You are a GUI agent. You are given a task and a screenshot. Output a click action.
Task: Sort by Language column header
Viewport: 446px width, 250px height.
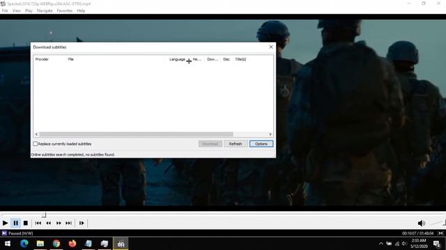coord(178,59)
